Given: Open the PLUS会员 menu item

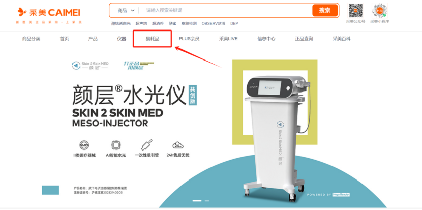Looking at the screenshot, I should pyautogui.click(x=189, y=39).
